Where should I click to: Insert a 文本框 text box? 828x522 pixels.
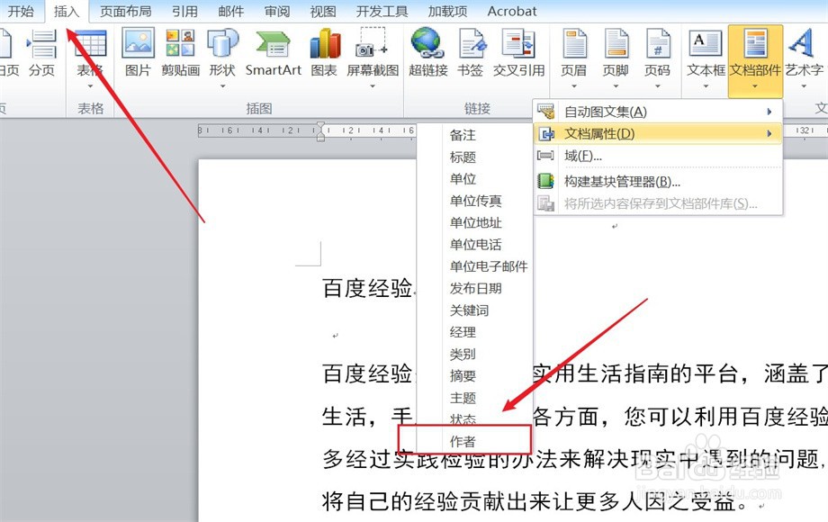tap(706, 57)
